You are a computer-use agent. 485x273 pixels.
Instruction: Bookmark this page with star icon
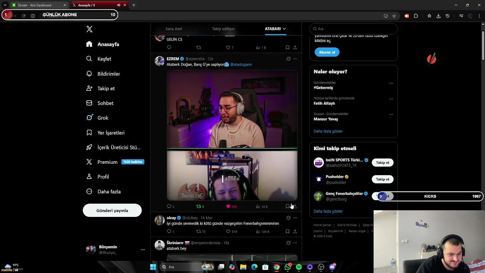(394, 16)
